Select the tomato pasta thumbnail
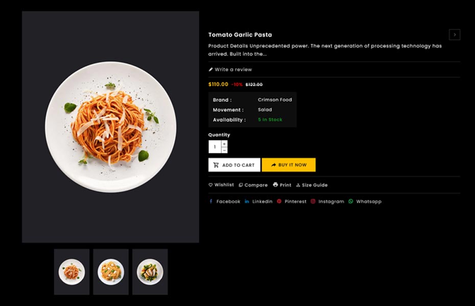Image resolution: width=475 pixels, height=306 pixels. (72, 272)
